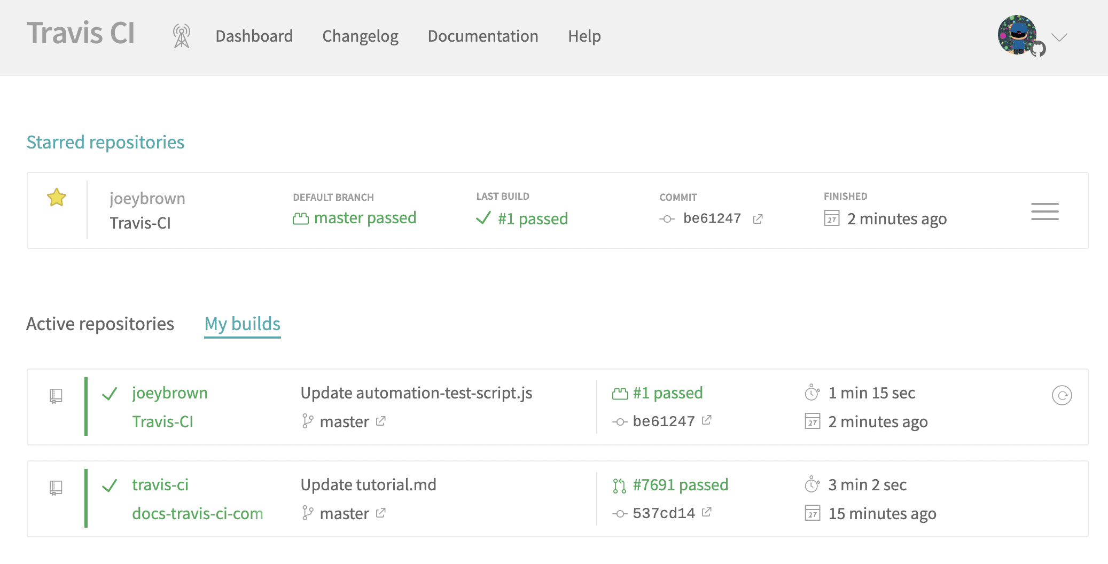Open the hamburger menu for starred repository
The image size is (1108, 564).
[x=1044, y=211]
